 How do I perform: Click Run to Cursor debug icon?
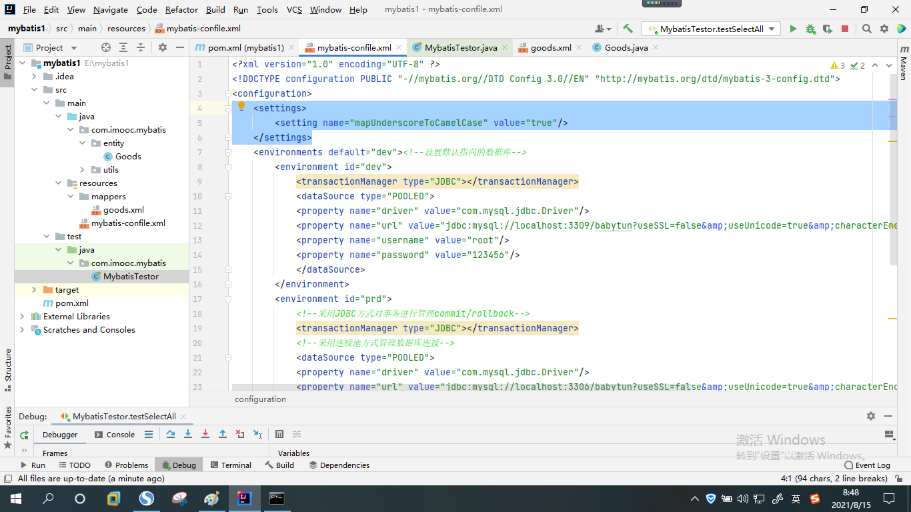[x=257, y=434]
